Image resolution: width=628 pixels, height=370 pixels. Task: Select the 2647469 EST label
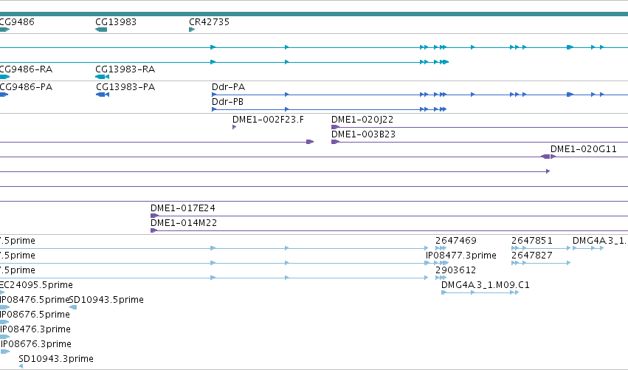pyautogui.click(x=456, y=241)
